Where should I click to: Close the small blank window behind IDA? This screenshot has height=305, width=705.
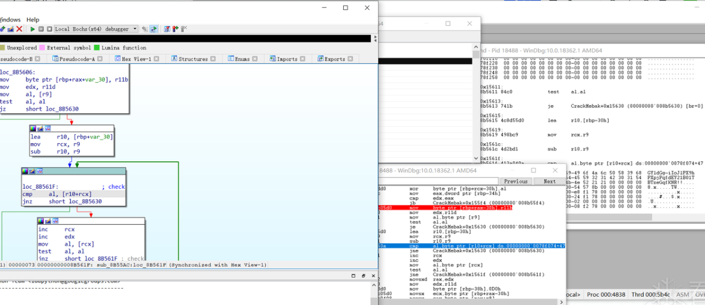469,23
